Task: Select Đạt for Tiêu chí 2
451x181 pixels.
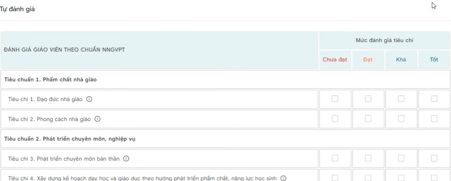Action: [x=368, y=119]
